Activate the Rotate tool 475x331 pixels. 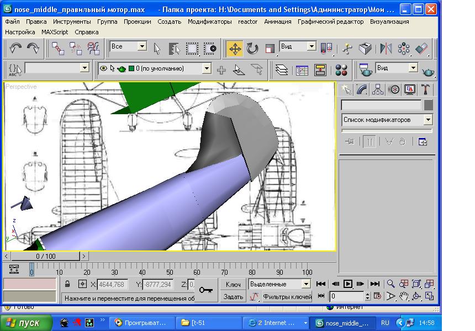coord(252,49)
